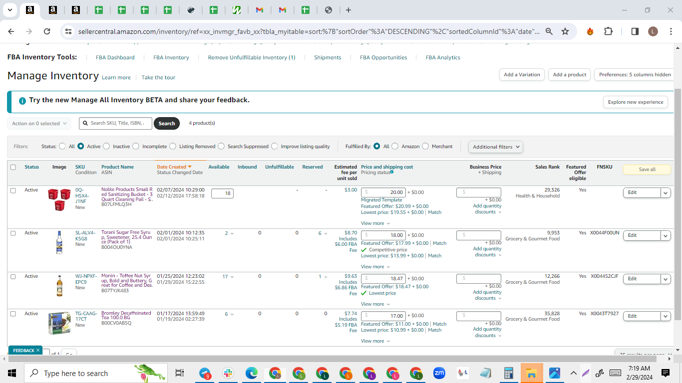Click the info icon in the BETA banner
This screenshot has width=682, height=383.
[22, 101]
